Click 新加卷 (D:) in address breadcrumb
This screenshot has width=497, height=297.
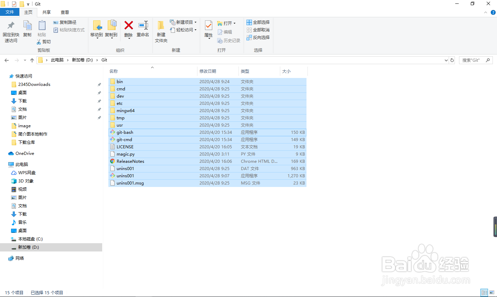(x=82, y=60)
